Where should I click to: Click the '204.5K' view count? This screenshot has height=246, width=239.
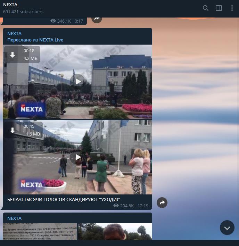click(127, 206)
